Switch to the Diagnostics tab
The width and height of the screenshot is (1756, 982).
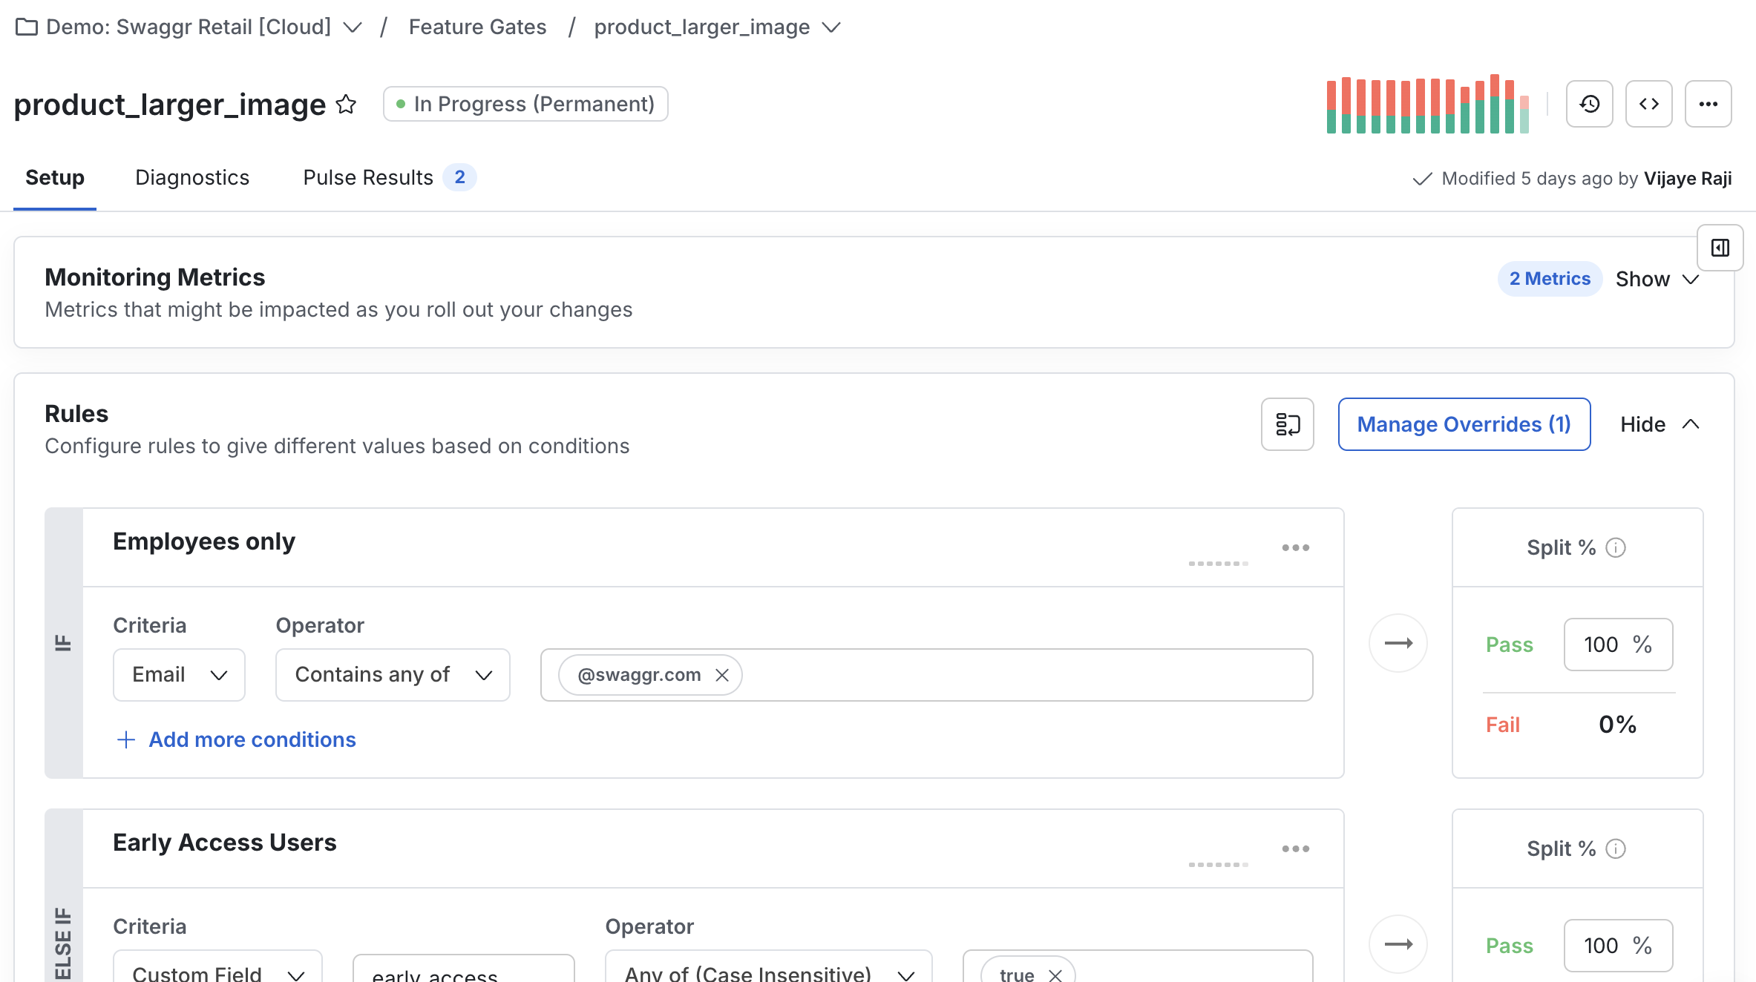coord(191,177)
